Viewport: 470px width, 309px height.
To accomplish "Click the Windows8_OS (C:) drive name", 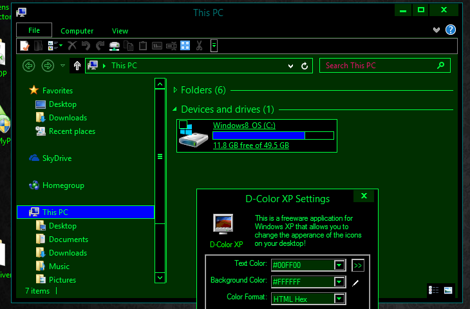I will [244, 126].
